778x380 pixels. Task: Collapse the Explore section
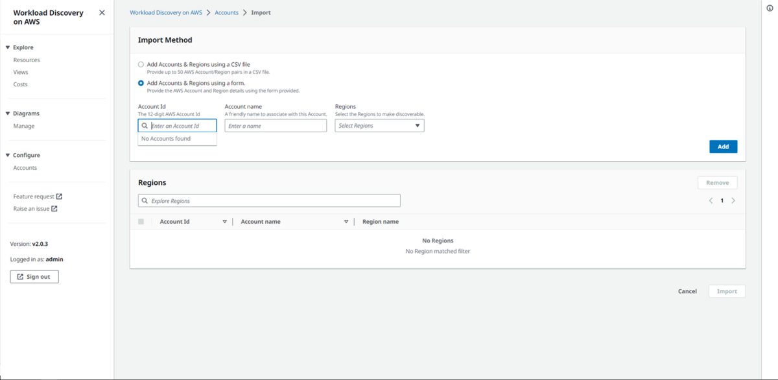(x=8, y=47)
